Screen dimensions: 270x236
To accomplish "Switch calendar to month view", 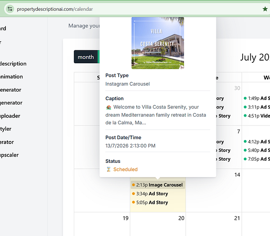I will point(86,57).
